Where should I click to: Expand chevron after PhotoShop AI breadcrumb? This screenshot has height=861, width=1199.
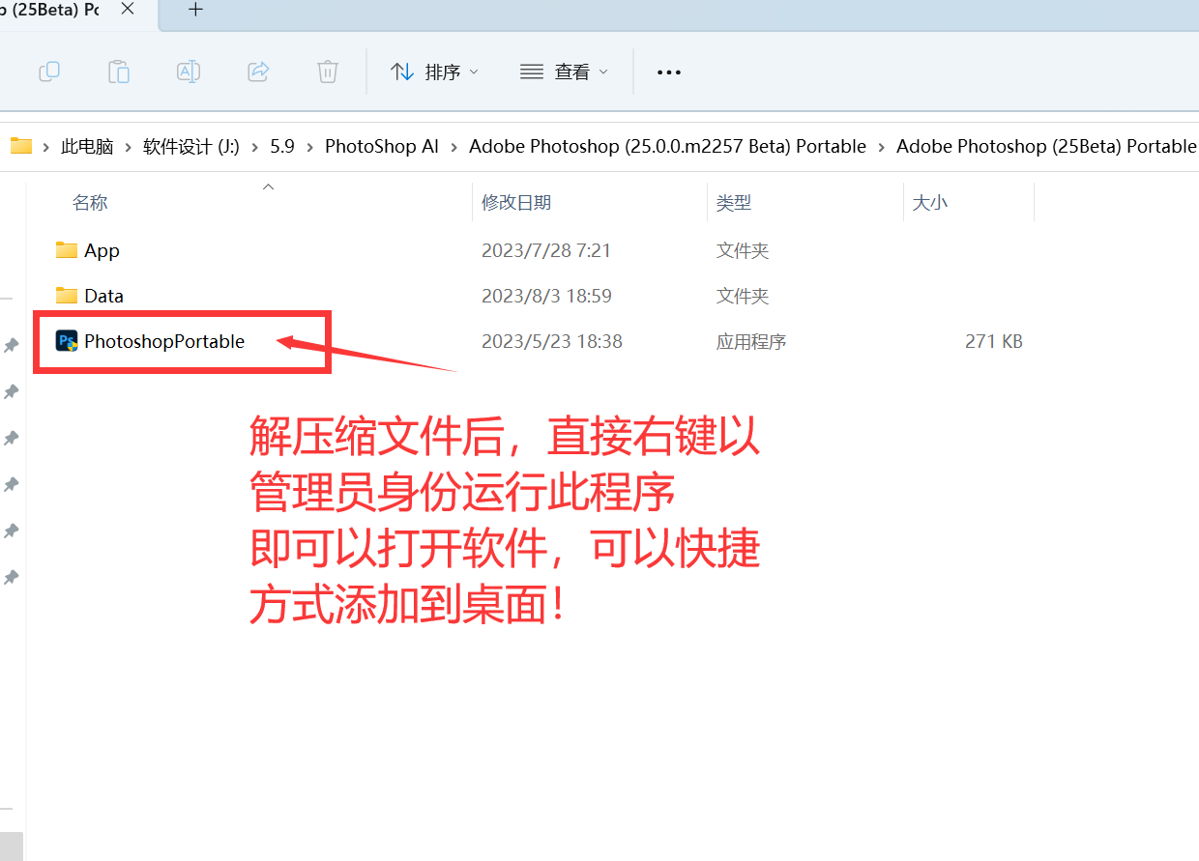pos(454,147)
